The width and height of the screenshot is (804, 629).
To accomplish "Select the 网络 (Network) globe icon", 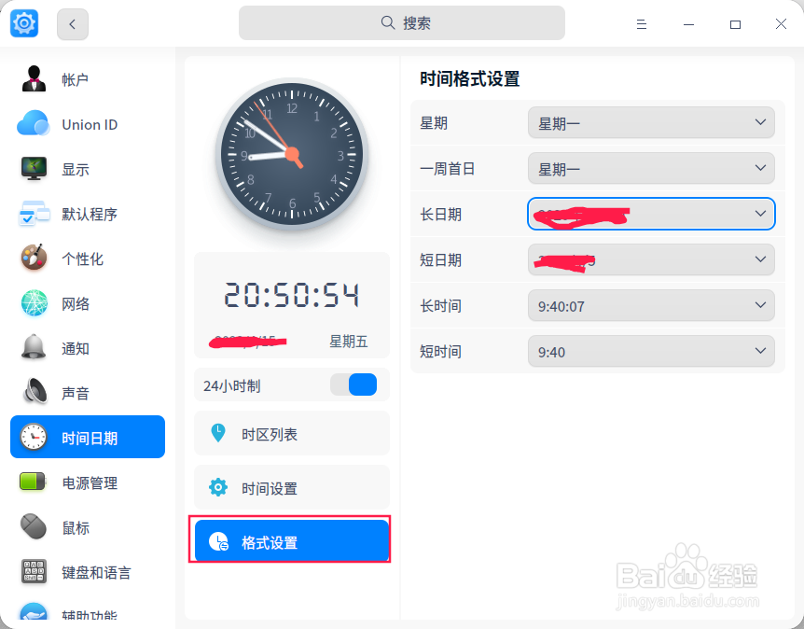I will [x=33, y=303].
